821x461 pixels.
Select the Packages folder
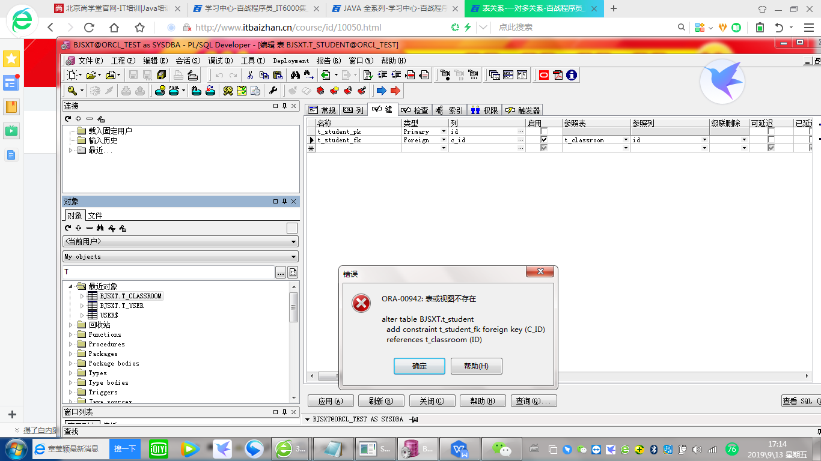(x=103, y=354)
